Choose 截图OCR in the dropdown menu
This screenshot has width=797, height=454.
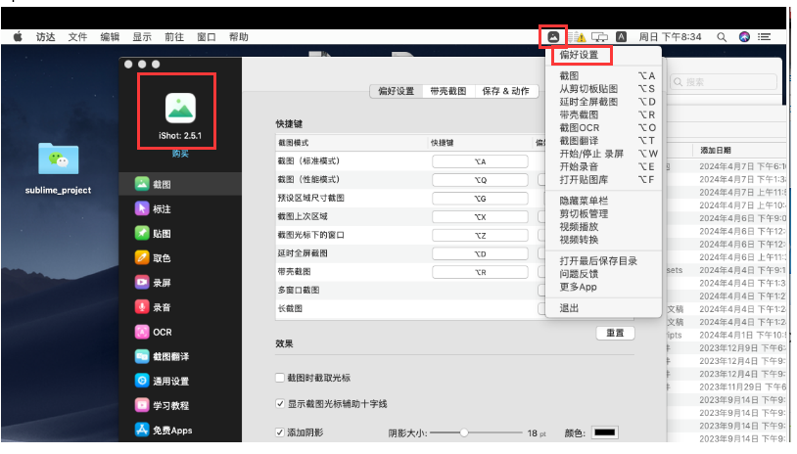point(603,127)
